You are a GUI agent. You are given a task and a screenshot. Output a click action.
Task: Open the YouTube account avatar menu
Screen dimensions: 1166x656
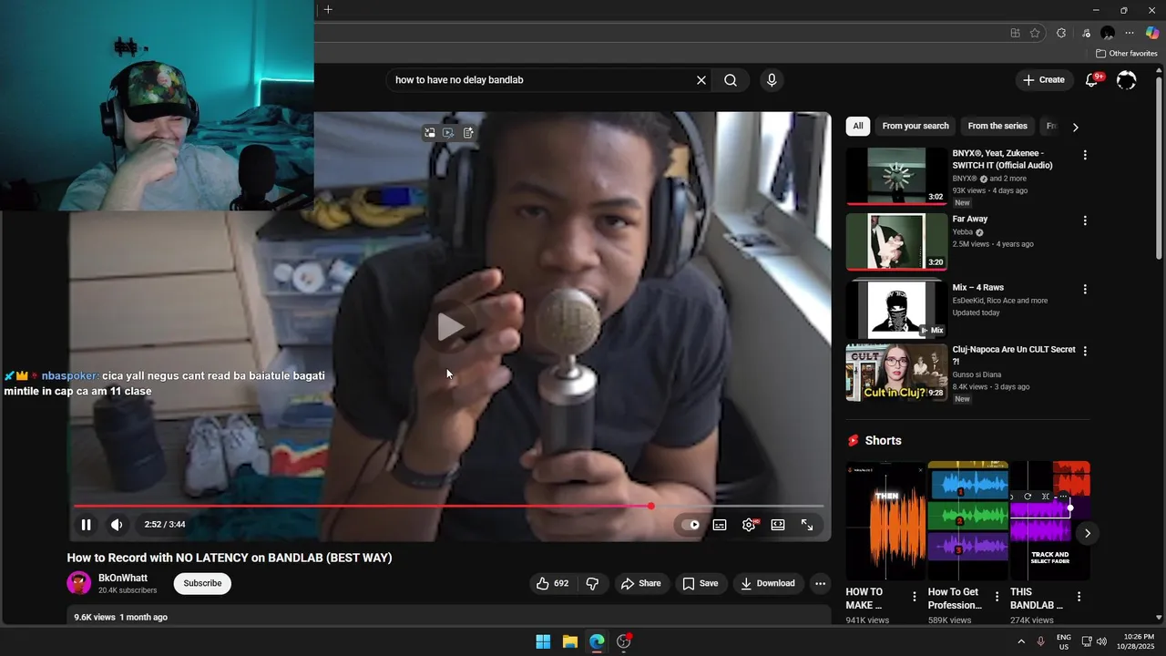(x=1127, y=80)
